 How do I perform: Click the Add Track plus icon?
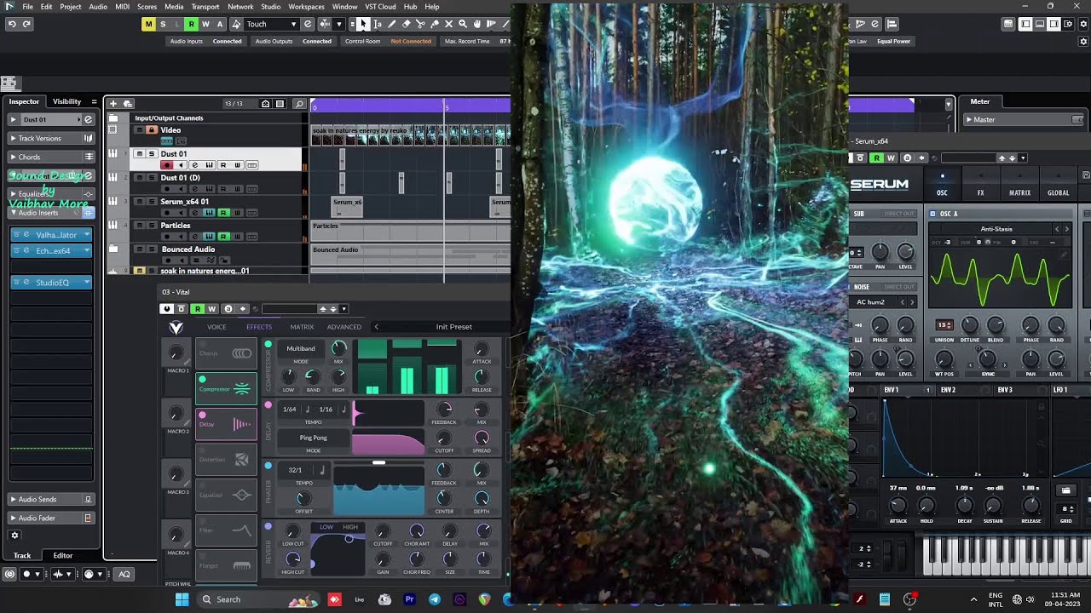point(113,104)
